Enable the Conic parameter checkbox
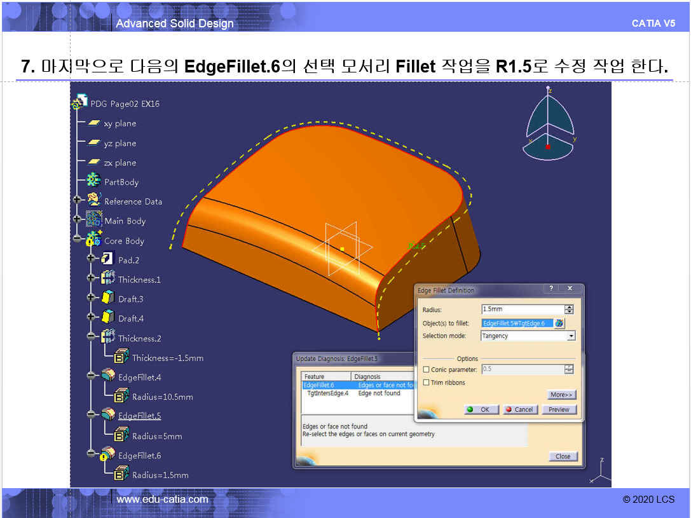Viewport: 691px width, 518px height. click(426, 370)
